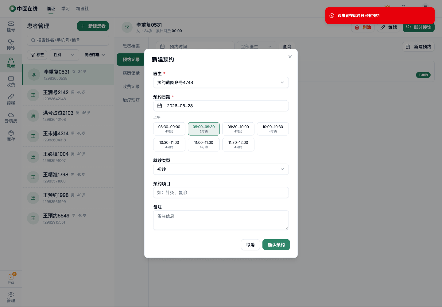This screenshot has width=442, height=307.
Task: Open the 预约记录 tab
Action: (131, 59)
